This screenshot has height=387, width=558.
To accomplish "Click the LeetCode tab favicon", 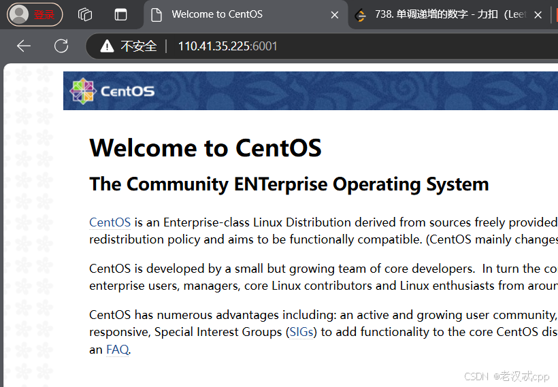I will click(x=361, y=15).
